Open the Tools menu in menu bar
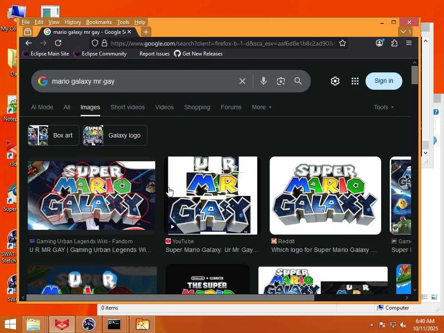Screen dimensions: 444x333 123,22
